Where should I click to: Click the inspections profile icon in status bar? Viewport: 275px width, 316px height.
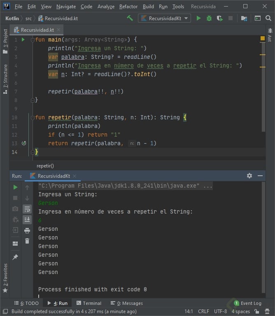pyautogui.click(x=267, y=311)
